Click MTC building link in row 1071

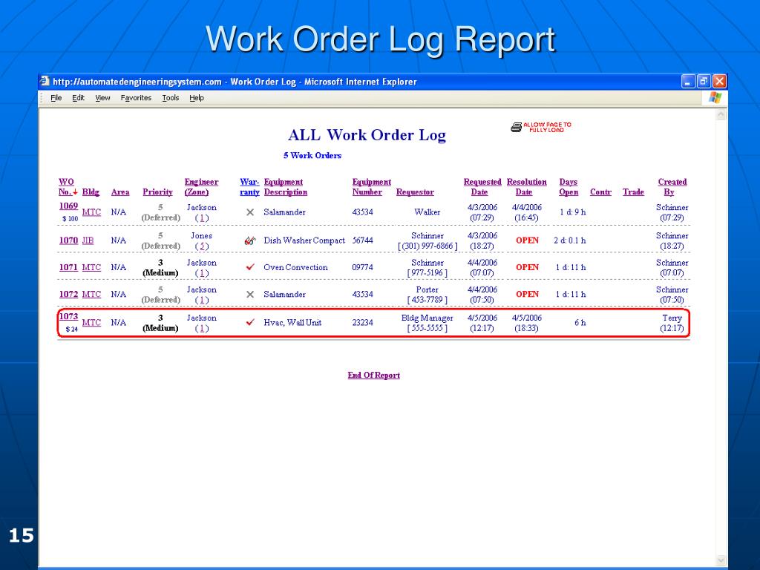click(91, 267)
